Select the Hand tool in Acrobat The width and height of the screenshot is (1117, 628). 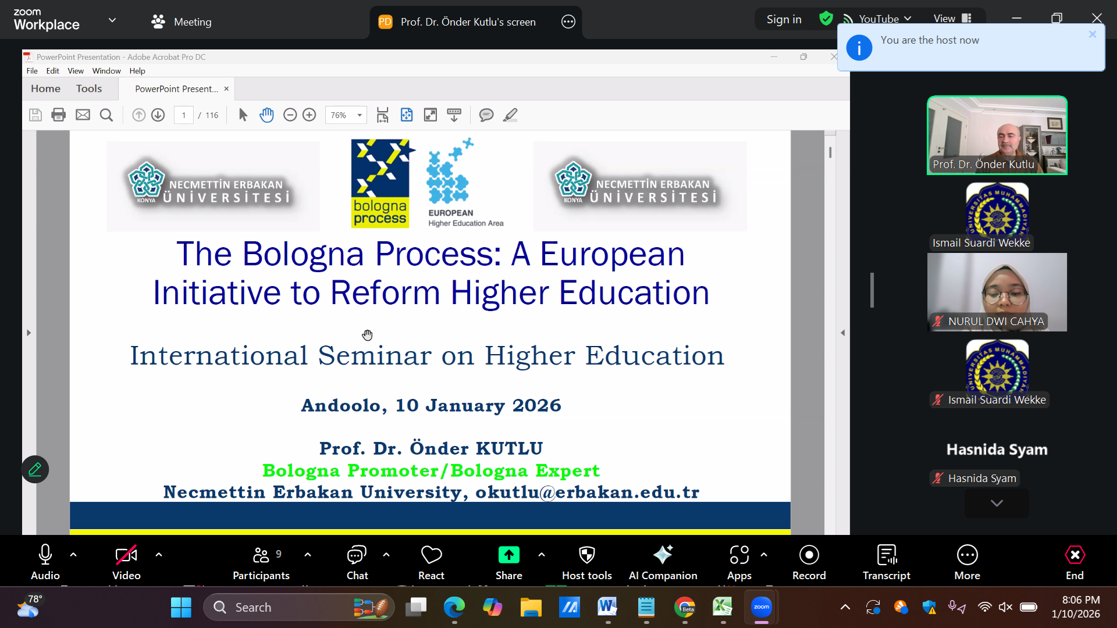(x=266, y=115)
